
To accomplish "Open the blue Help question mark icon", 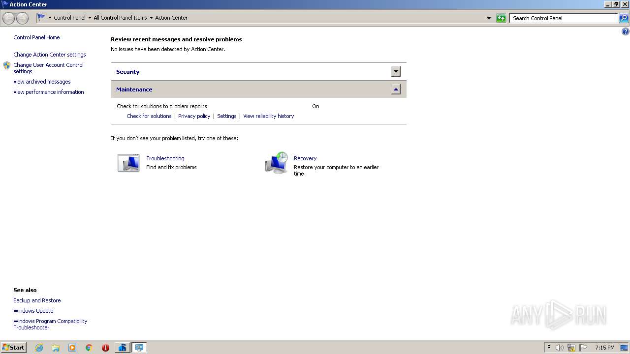I will [x=626, y=31].
